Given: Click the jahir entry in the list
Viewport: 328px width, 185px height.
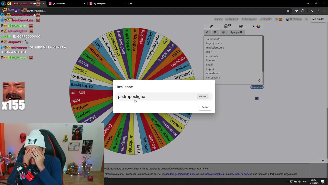Looking at the screenshot, I should point(209,52).
